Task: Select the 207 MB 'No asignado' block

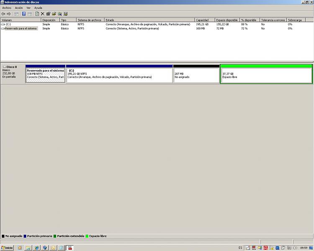Action: pyautogui.click(x=196, y=74)
